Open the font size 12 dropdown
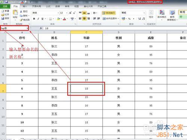Viewport: 187px width, 140px height. pos(67,13)
